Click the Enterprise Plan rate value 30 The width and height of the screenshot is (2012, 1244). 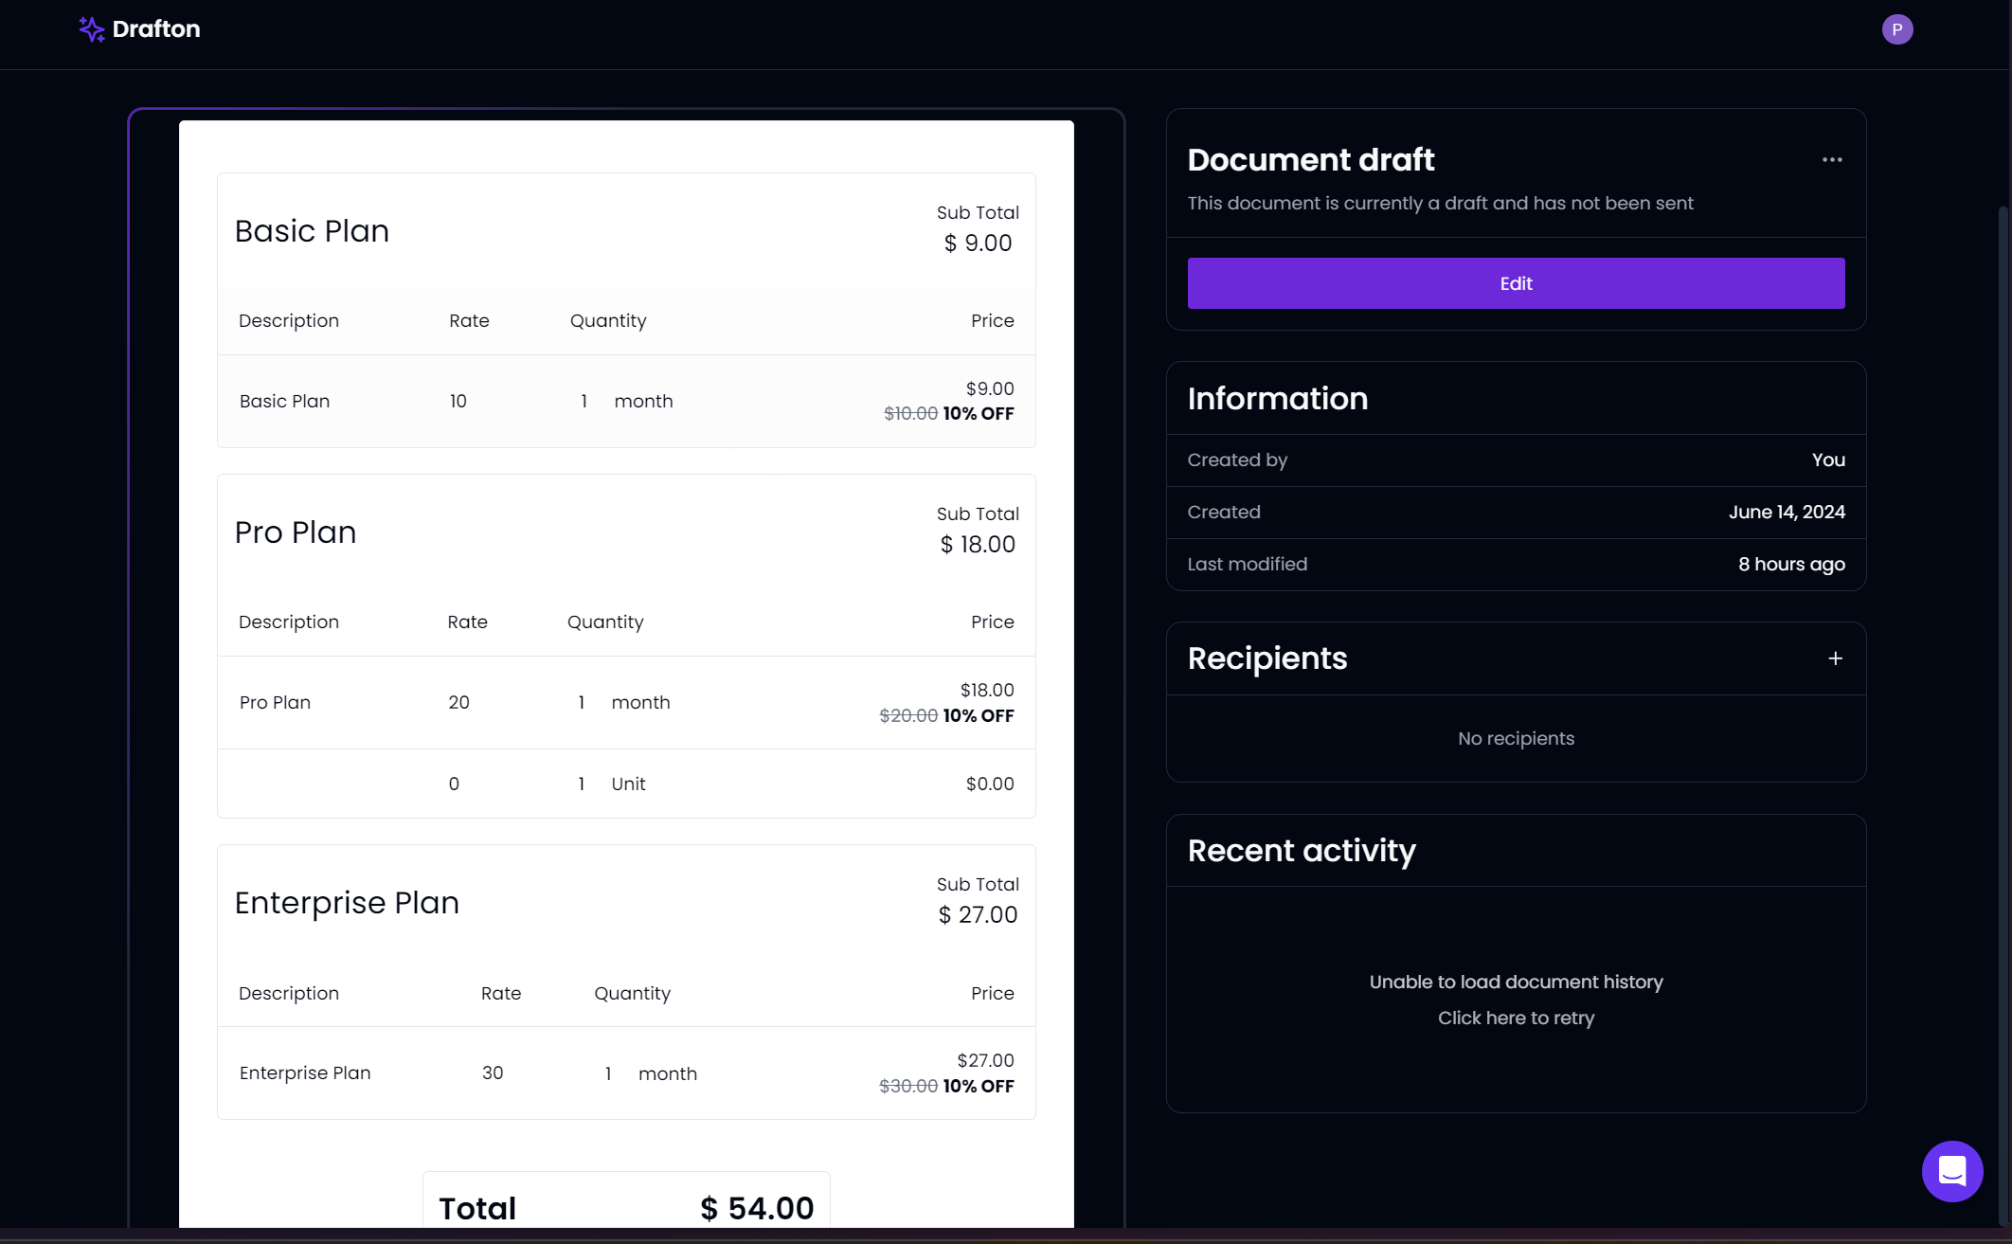[493, 1073]
